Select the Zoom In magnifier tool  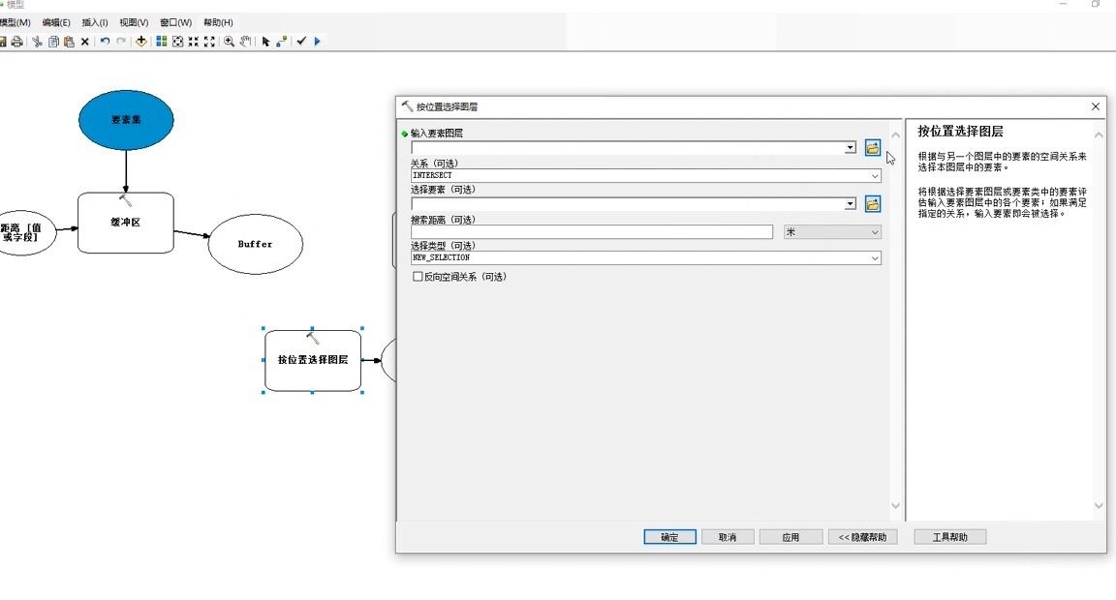230,42
